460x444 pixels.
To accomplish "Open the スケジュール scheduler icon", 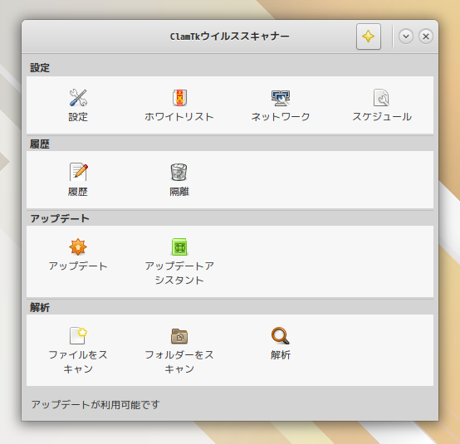I will pos(382,98).
